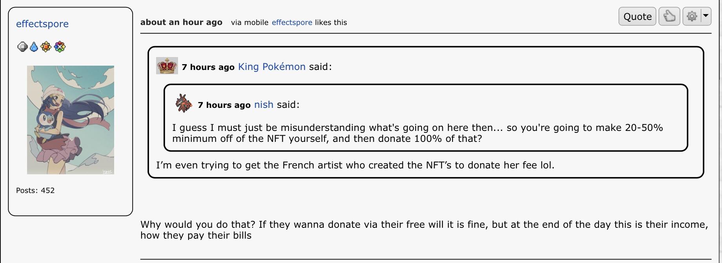Screen dimensions: 722x263
Task: Click the Quote button on this post
Action: point(637,16)
